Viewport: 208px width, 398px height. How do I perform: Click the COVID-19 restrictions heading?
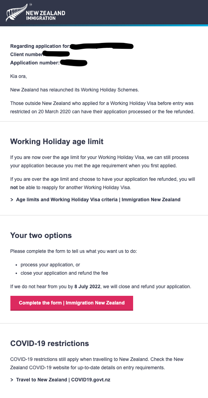[x=50, y=343]
